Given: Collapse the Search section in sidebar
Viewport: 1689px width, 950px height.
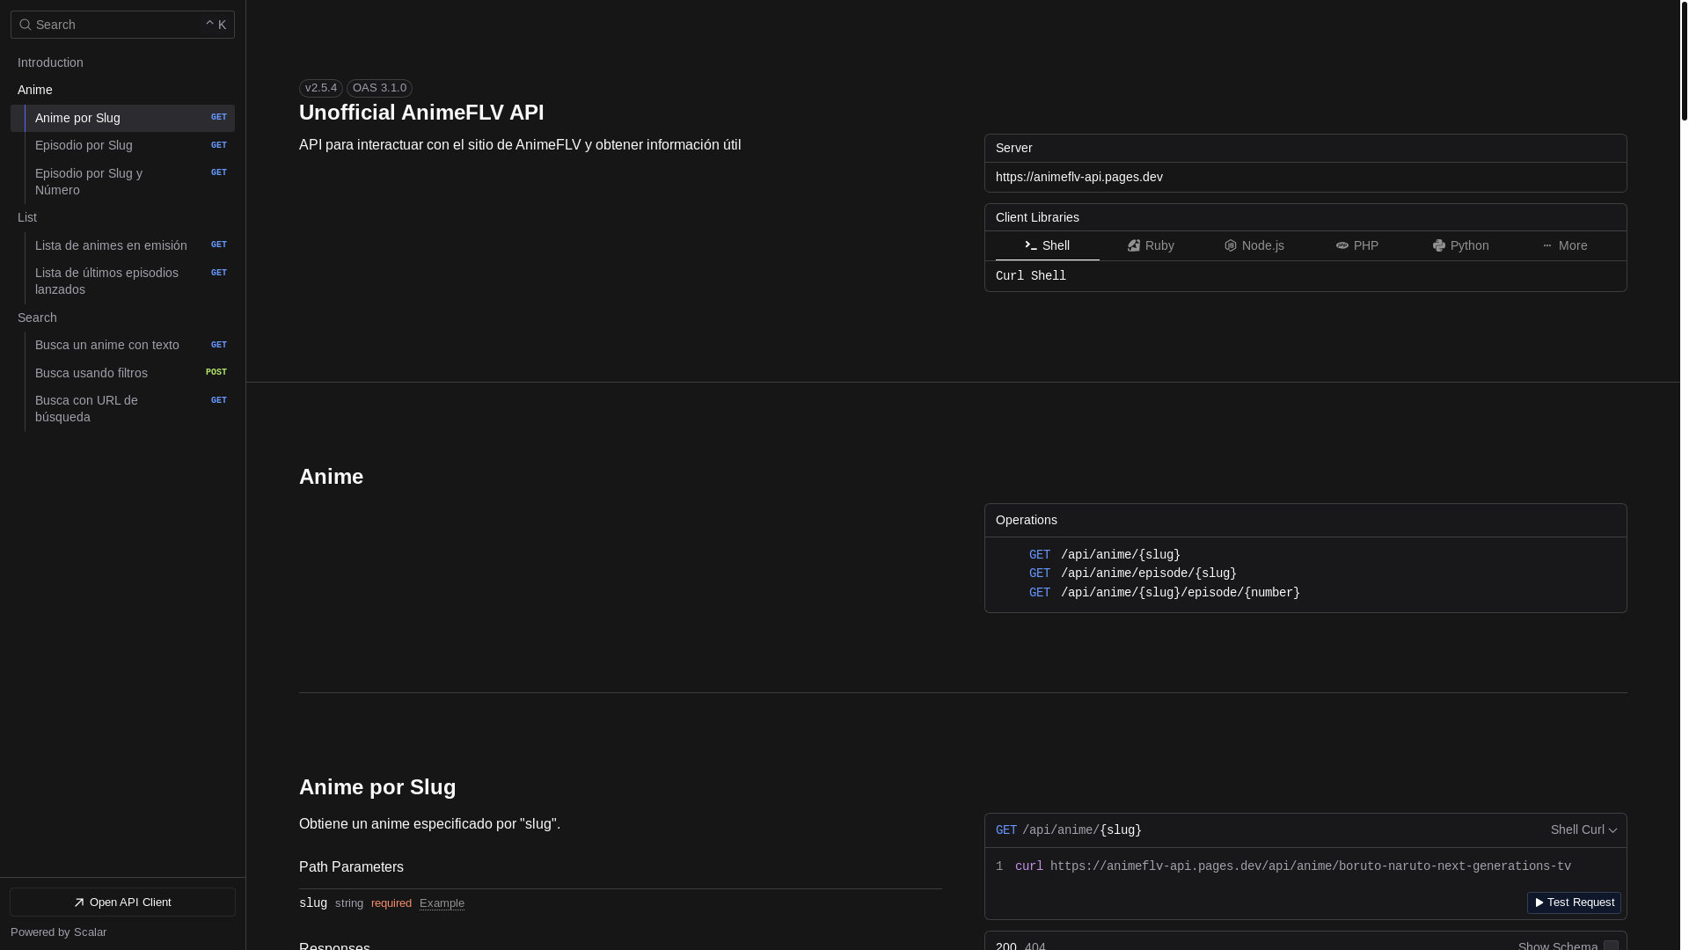Looking at the screenshot, I should 122,318.
